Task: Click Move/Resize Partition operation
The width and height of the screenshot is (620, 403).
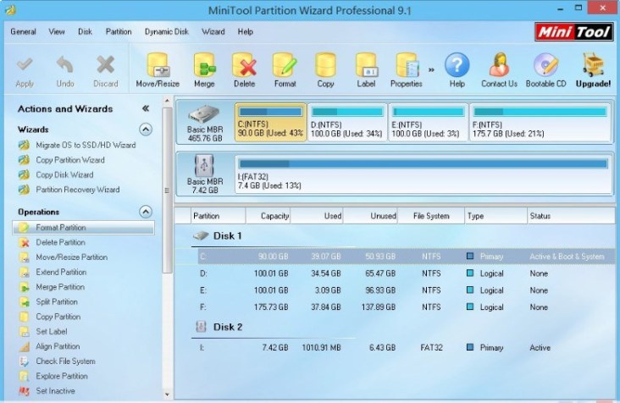Action: coord(71,257)
